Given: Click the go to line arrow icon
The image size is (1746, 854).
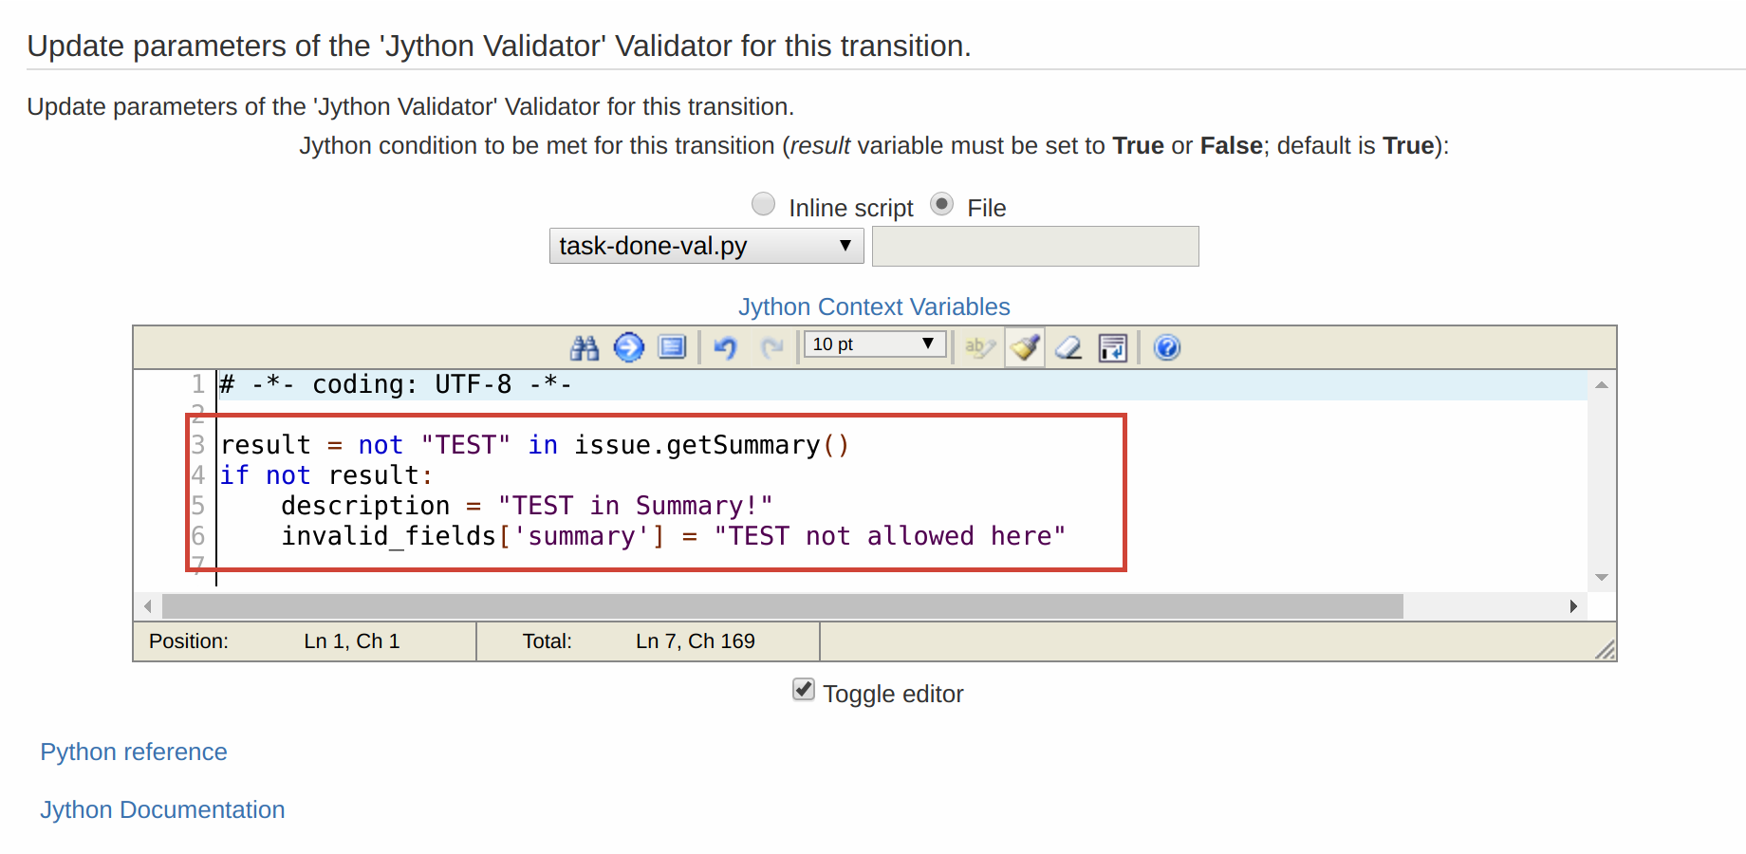Looking at the screenshot, I should click(x=628, y=347).
